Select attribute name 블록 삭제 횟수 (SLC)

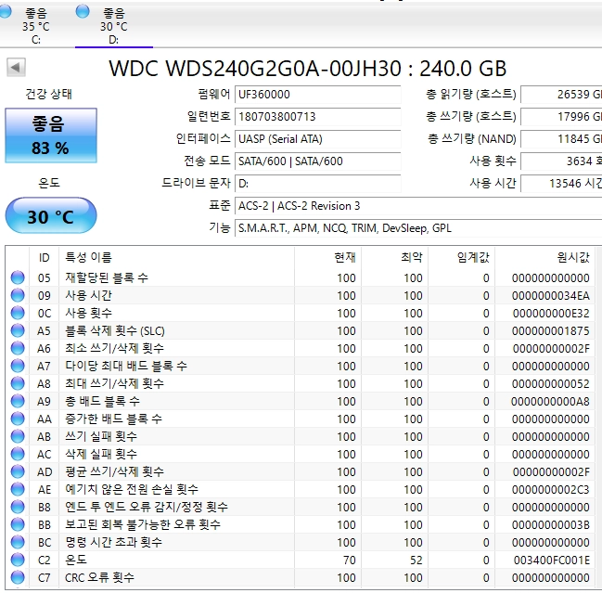[x=115, y=330]
